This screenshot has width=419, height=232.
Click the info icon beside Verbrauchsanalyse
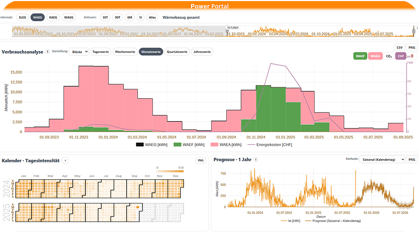(48, 52)
